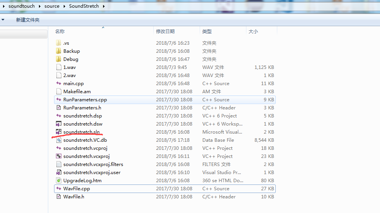Sort files by 修改日期 column
Viewport: 380px width, 213px height.
165,32
